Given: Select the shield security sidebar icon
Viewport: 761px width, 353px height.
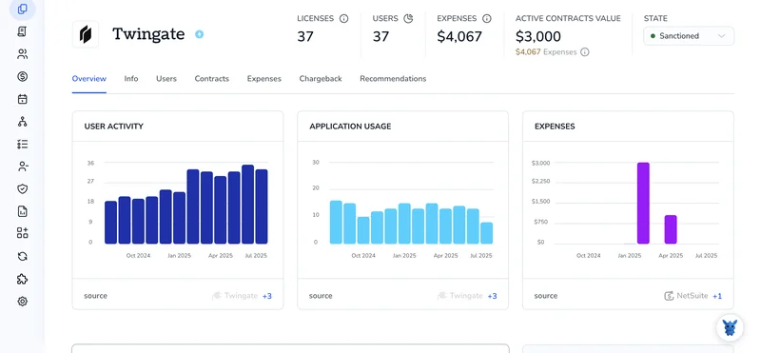Looking at the screenshot, I should coord(22,189).
